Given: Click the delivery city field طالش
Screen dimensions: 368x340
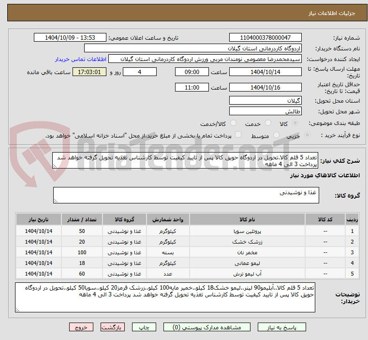Looking at the screenshot, I should (265, 111).
